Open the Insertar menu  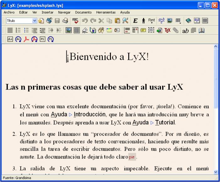point(47,12)
